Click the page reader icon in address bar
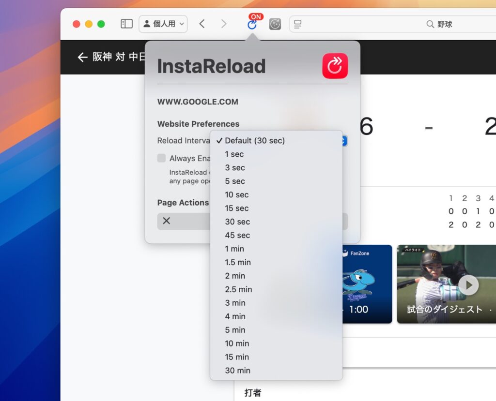This screenshot has width=496, height=401. [298, 24]
